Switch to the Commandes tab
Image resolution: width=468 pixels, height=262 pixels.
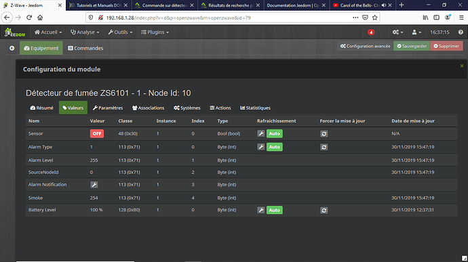click(x=85, y=48)
